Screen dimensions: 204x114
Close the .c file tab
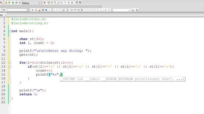click(5, 15)
